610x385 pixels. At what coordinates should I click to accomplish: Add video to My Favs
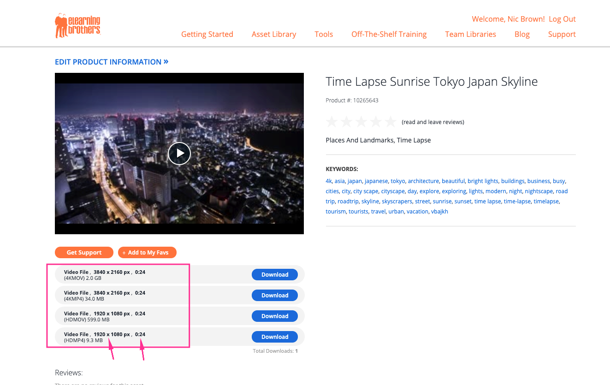click(x=147, y=253)
